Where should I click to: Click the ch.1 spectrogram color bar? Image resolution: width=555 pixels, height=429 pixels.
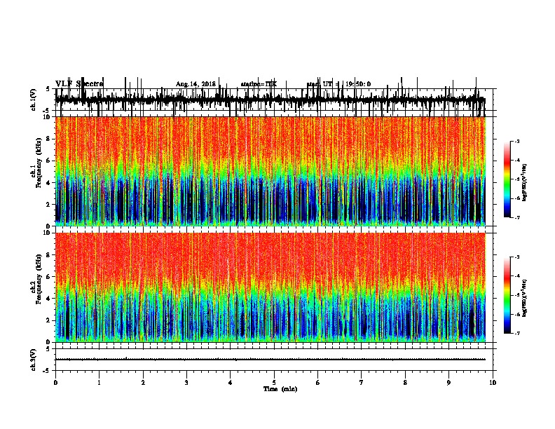click(507, 179)
